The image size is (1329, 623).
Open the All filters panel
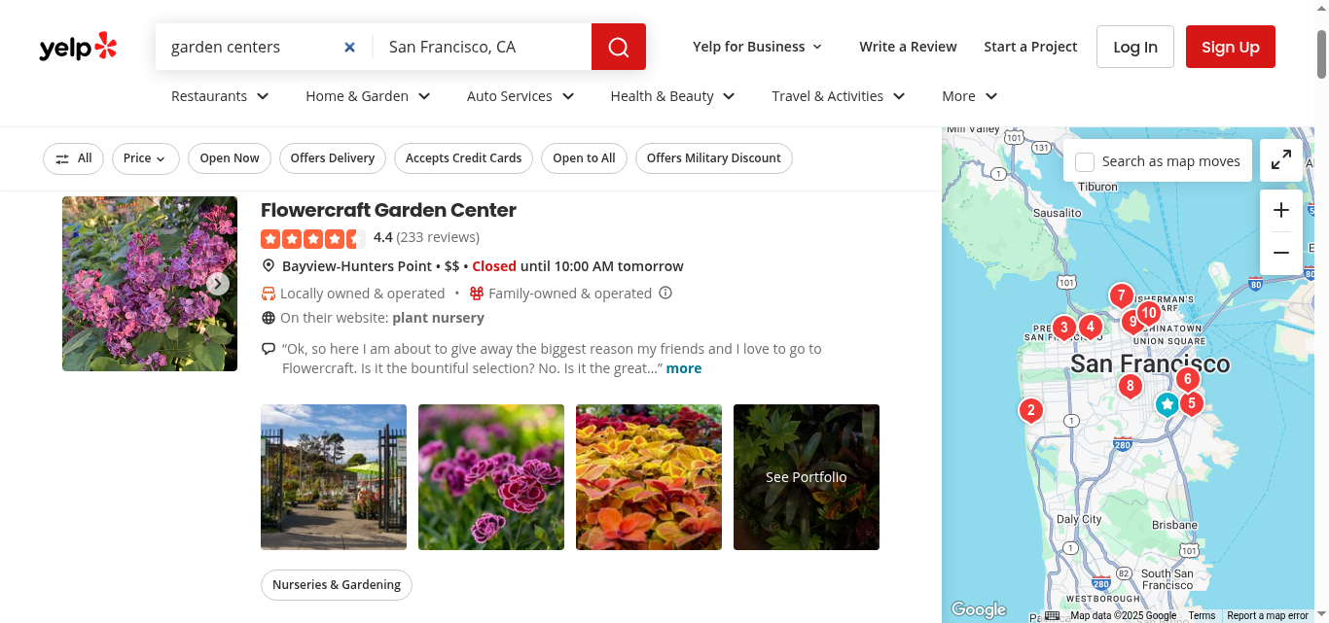click(x=73, y=158)
